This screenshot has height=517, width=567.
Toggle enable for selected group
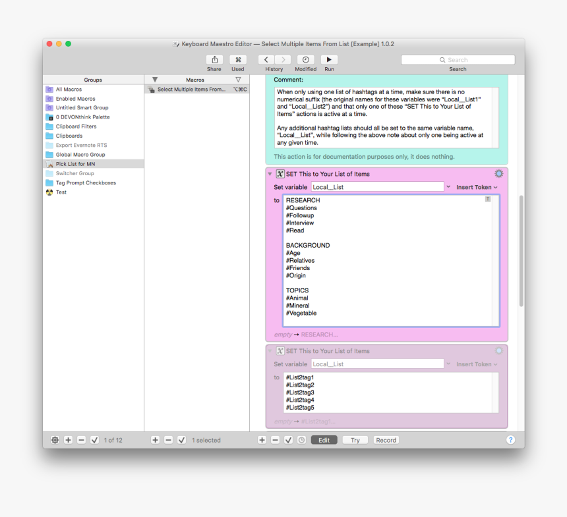pos(94,440)
